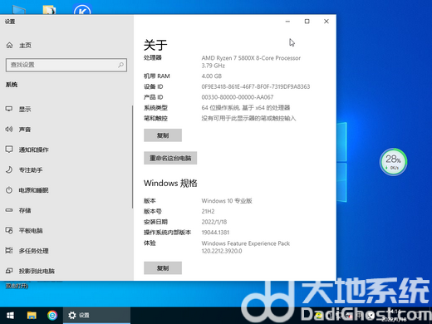The height and width of the screenshot is (324, 432).
Task: Launch the browser icon on taskbar
Action: pos(52,315)
